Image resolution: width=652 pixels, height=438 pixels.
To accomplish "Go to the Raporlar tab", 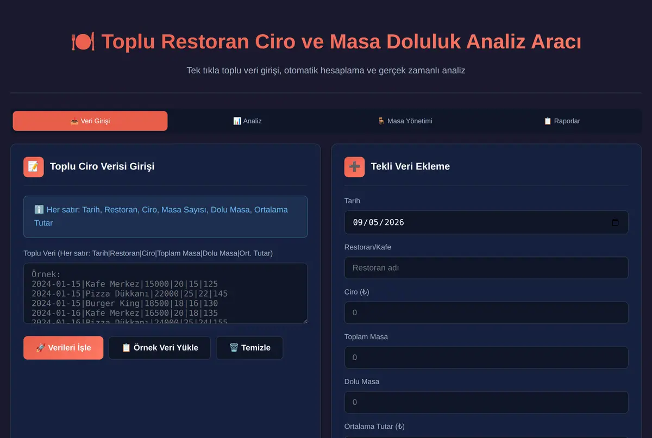I will tap(562, 121).
